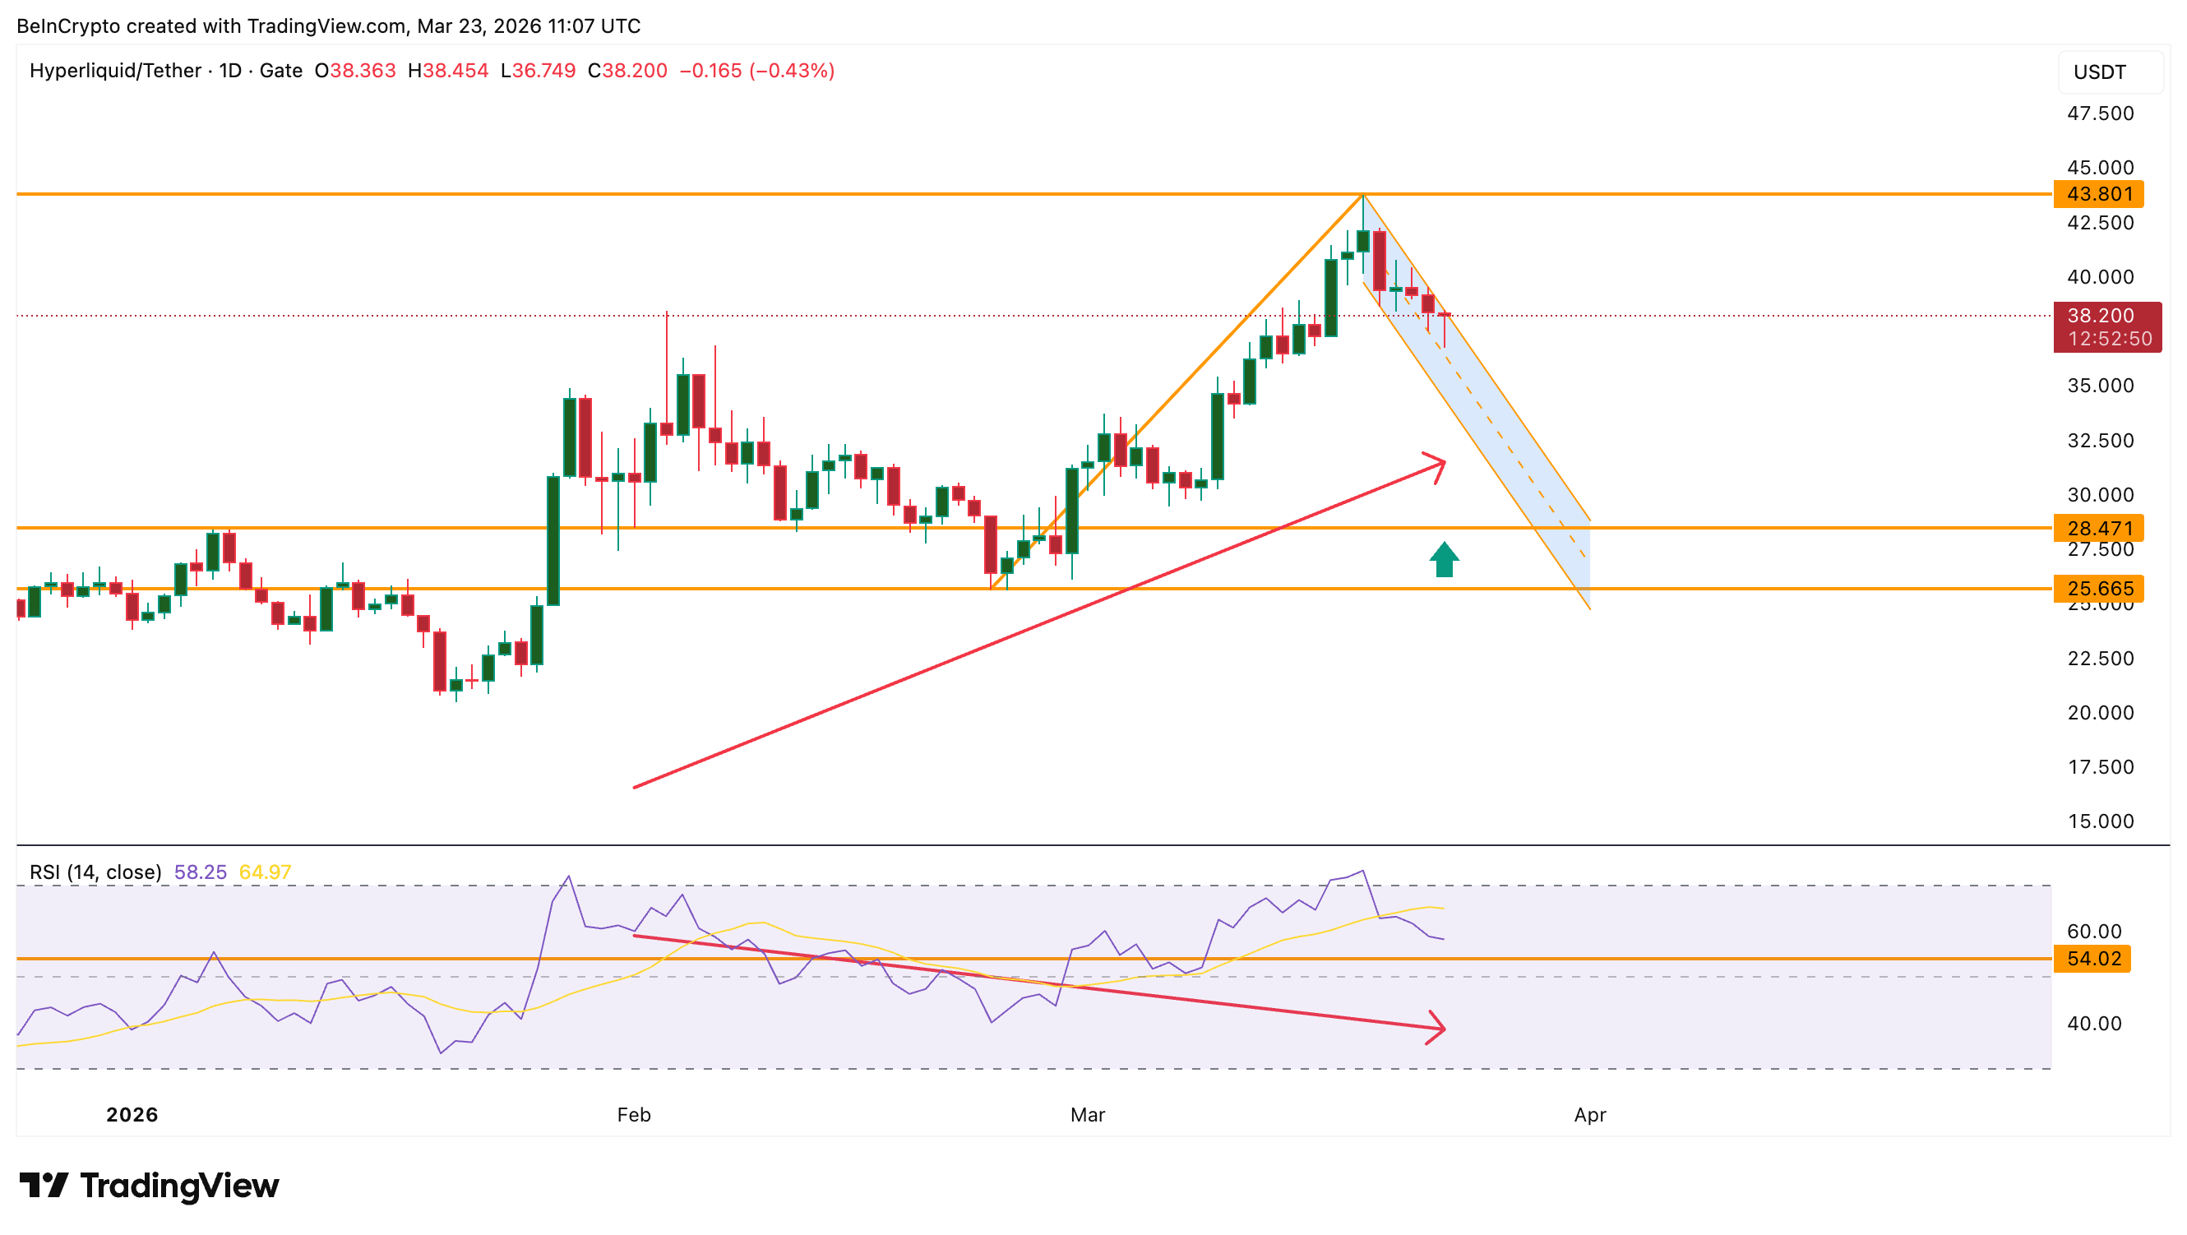Click the 43.801 orange price label
Image resolution: width=2187 pixels, height=1235 pixels.
coord(2098,193)
